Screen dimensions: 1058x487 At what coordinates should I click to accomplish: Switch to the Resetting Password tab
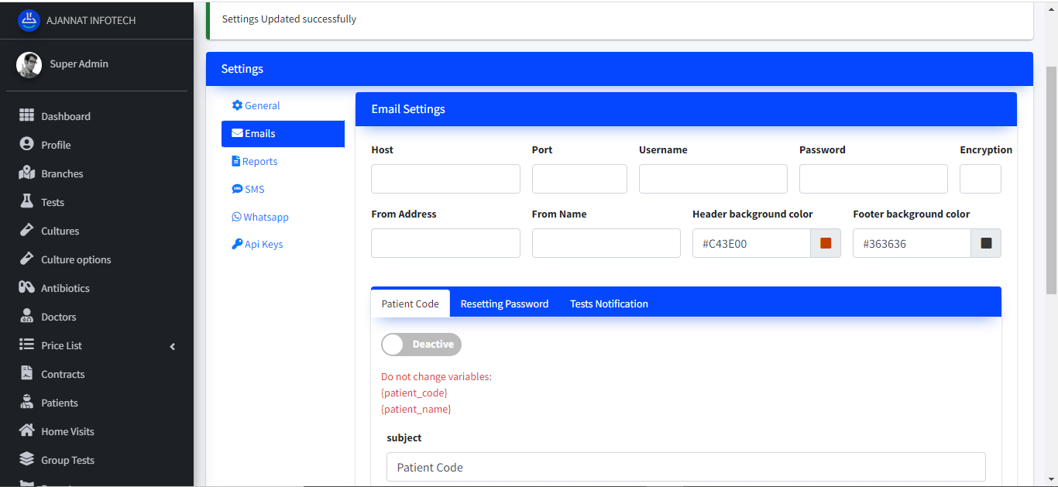coord(504,304)
